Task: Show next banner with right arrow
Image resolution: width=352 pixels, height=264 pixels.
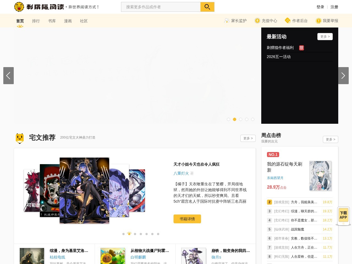Action: click(x=343, y=76)
